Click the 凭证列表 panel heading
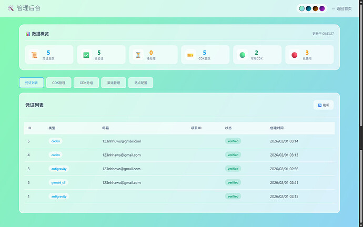The height and width of the screenshot is (227, 363). coord(35,105)
